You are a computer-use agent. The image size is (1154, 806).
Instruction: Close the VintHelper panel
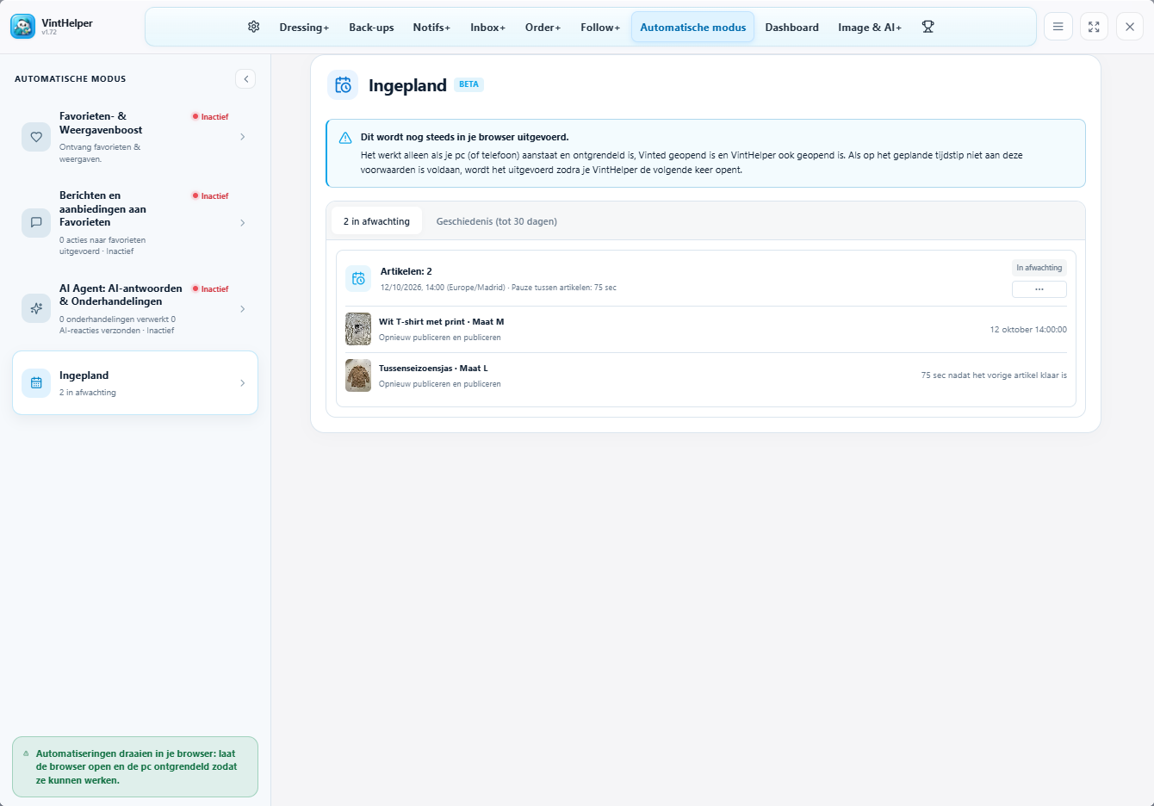(1130, 27)
